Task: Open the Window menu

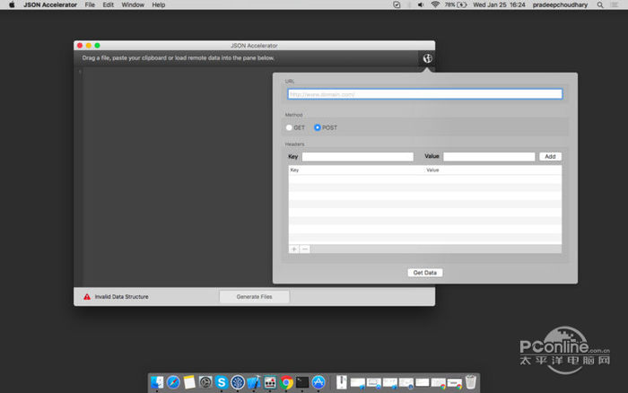Action: 133,4
